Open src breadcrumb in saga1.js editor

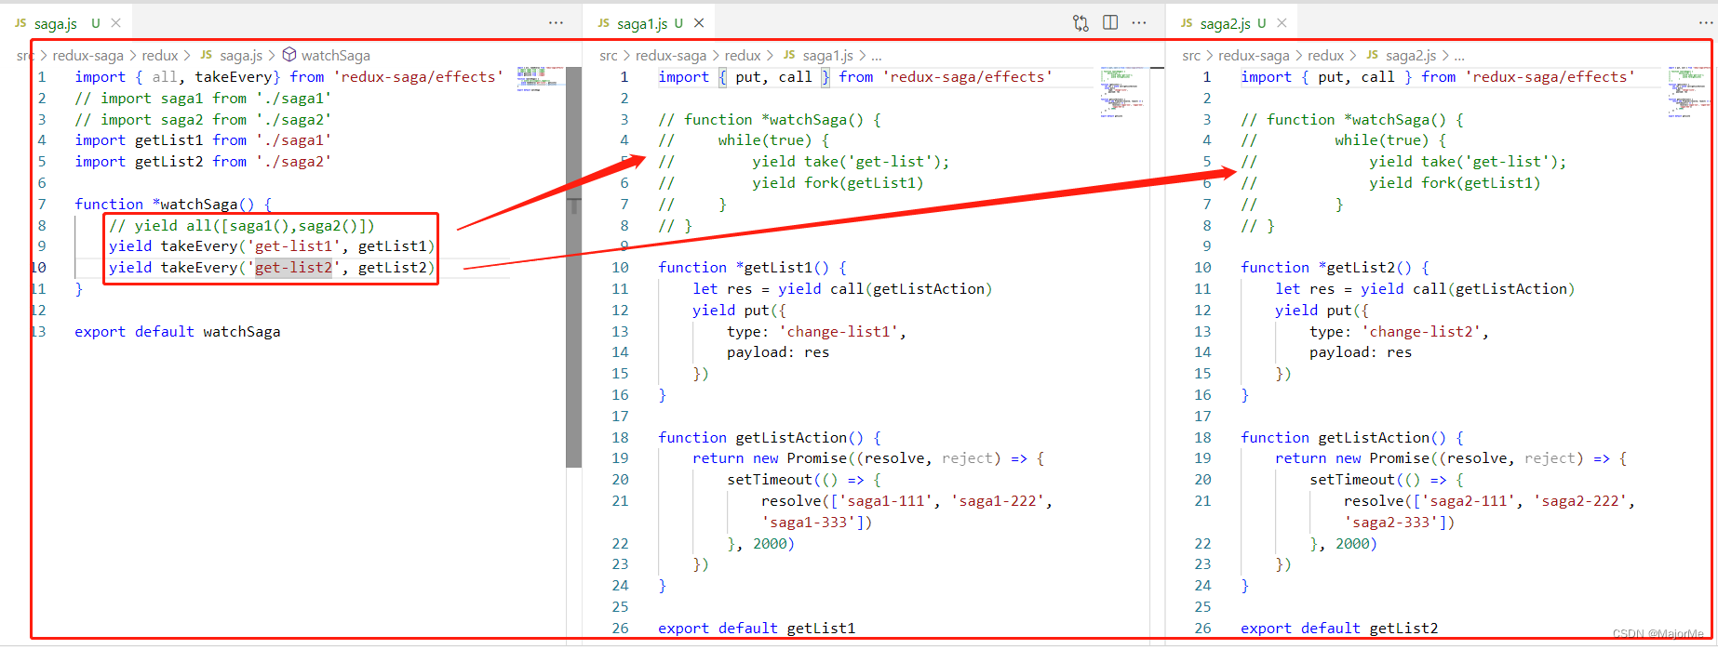[x=609, y=56]
